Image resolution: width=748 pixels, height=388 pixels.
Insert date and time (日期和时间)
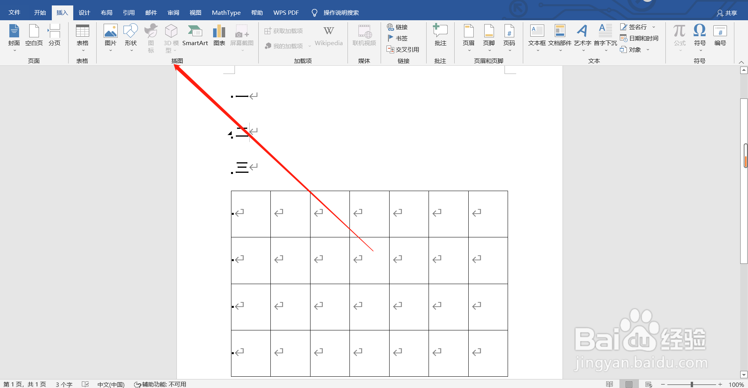tap(639, 38)
